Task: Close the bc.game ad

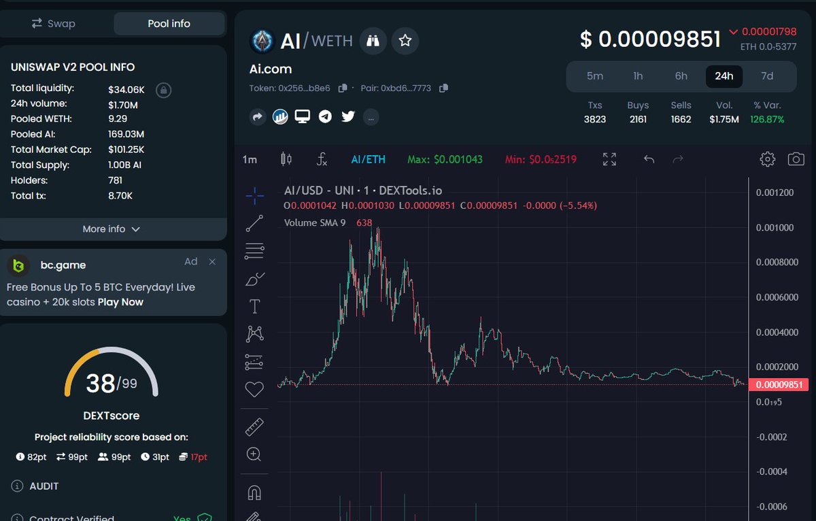Action: (x=212, y=262)
